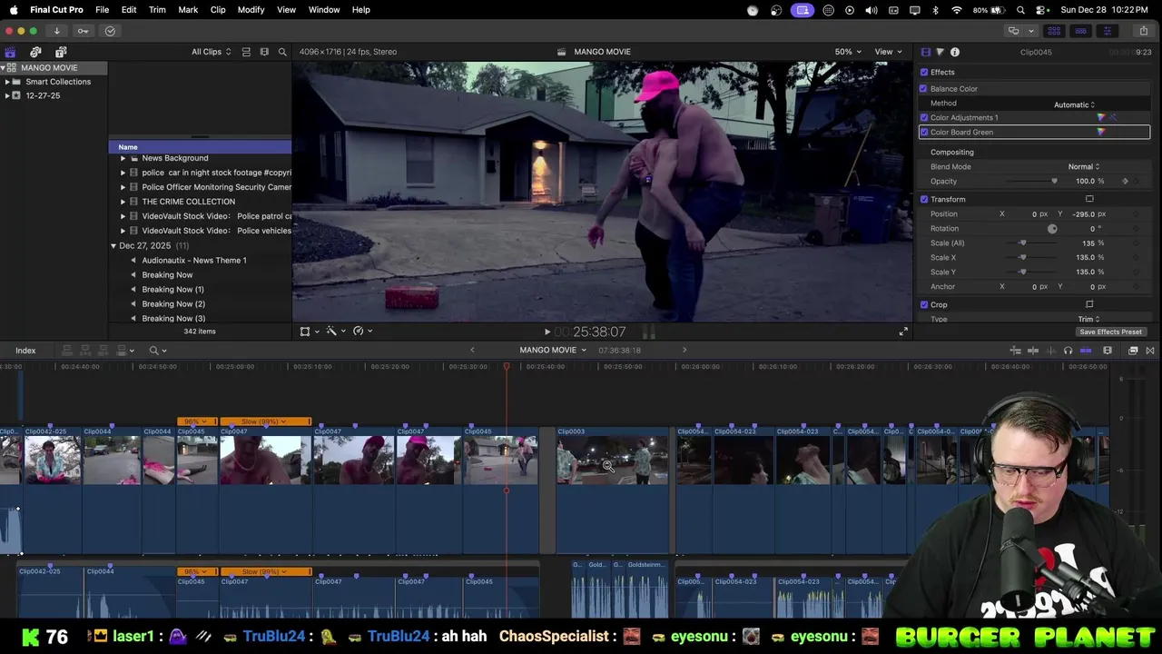Select Clip0003 thumbnail in the timeline
This screenshot has height=654, width=1162.
[x=613, y=460]
